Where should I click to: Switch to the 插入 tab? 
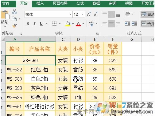(40, 3)
